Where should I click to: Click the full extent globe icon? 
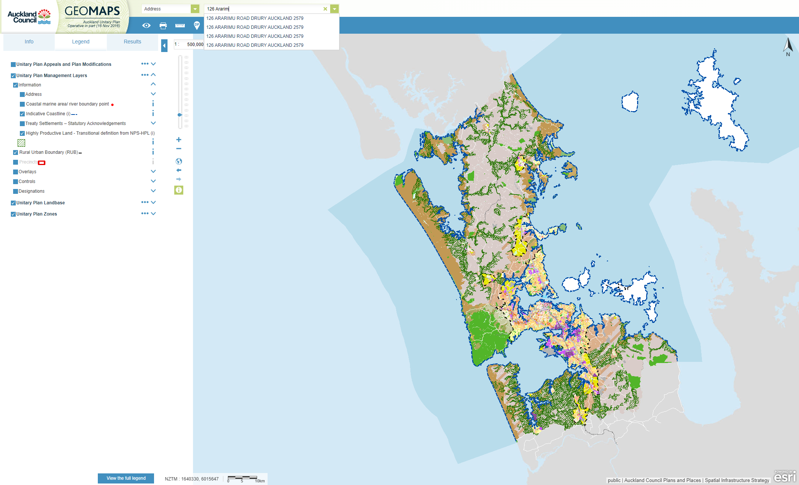pyautogui.click(x=179, y=161)
